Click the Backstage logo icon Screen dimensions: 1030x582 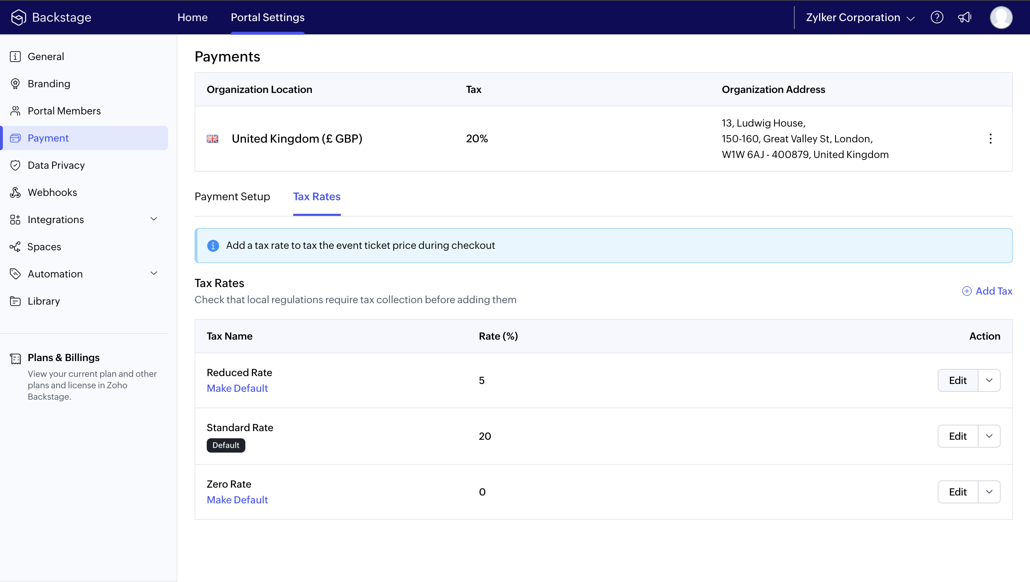point(18,17)
